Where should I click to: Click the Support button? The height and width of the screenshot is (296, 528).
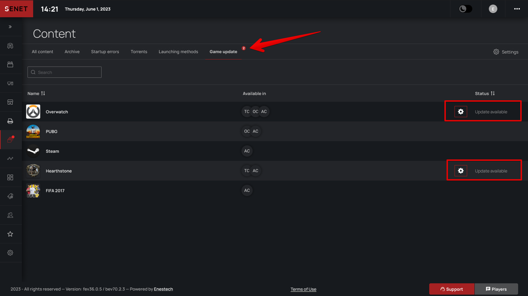point(451,289)
